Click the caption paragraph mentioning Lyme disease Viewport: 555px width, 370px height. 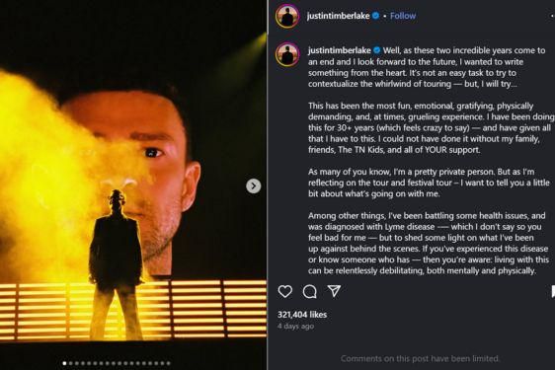point(429,243)
